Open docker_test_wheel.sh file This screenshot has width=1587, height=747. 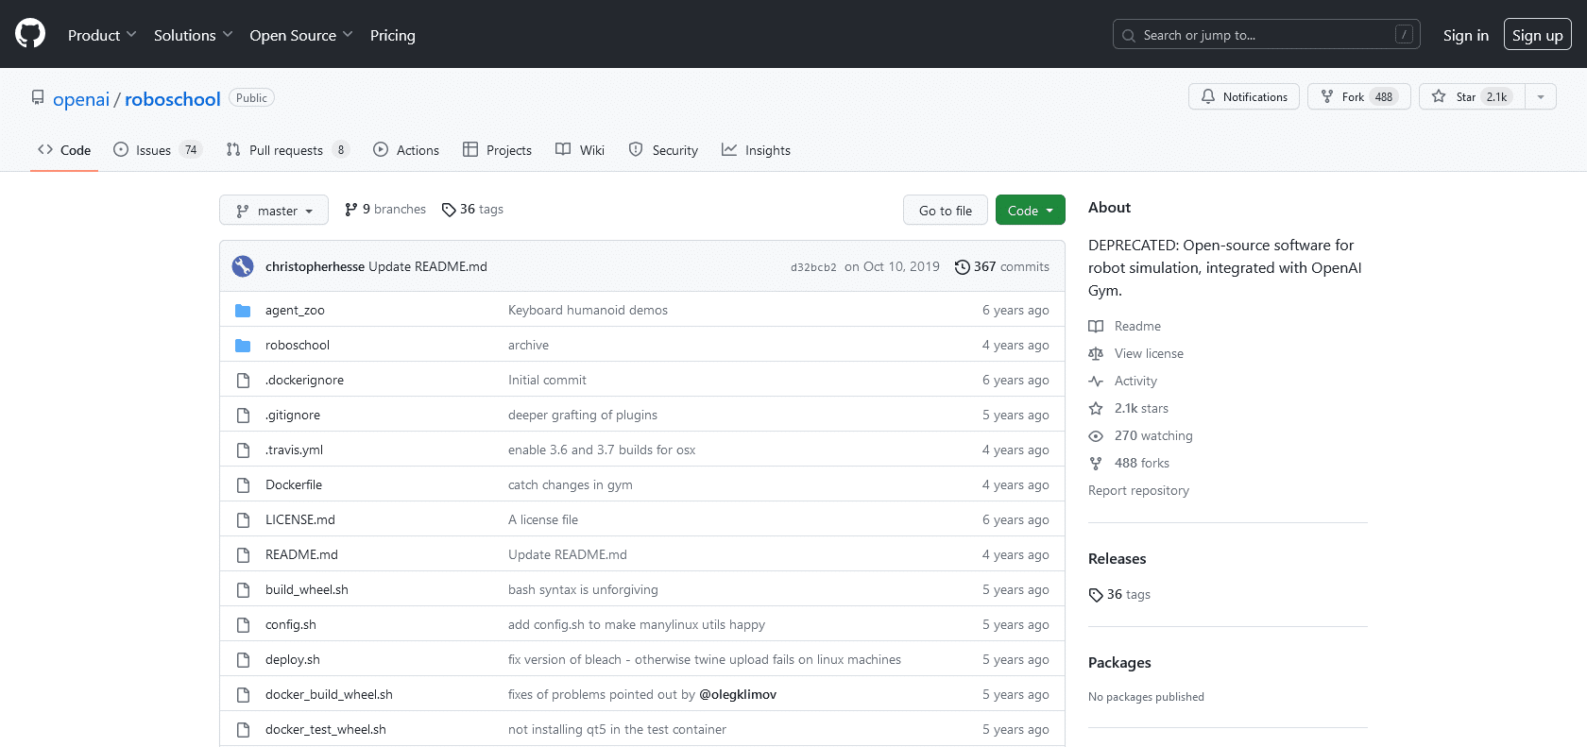(326, 729)
